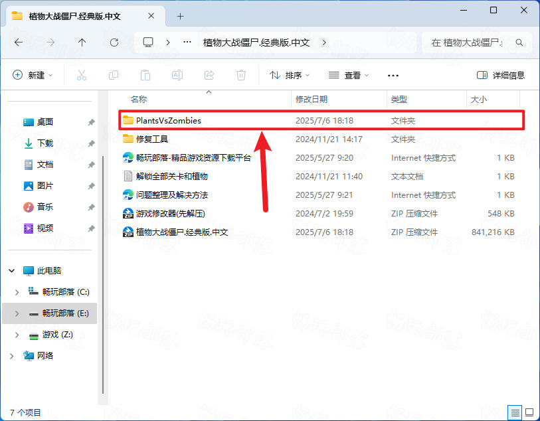Toggle the 详细信息 details pane
This screenshot has width=540, height=421.
[500, 75]
